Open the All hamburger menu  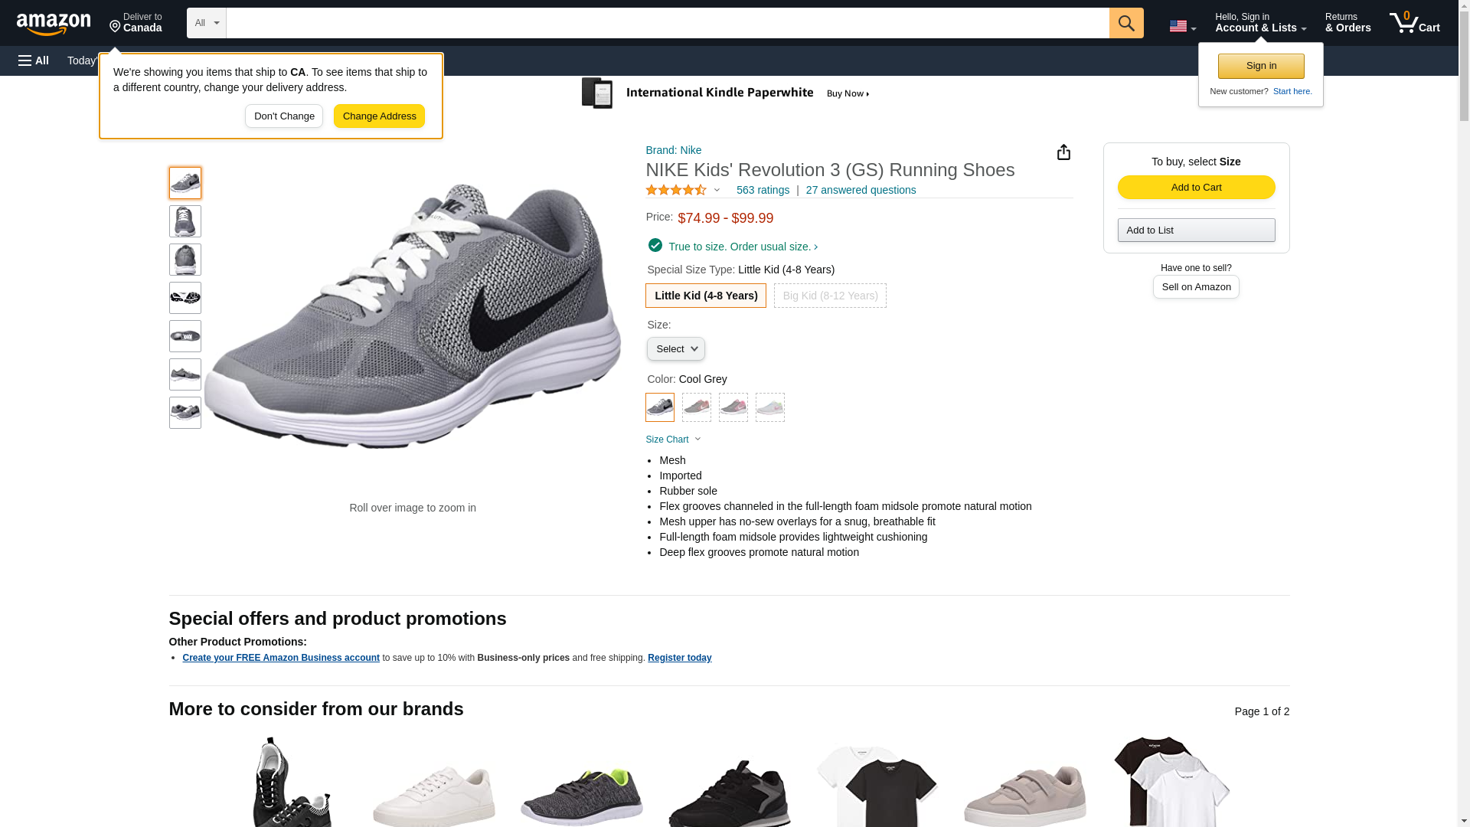tap(34, 60)
